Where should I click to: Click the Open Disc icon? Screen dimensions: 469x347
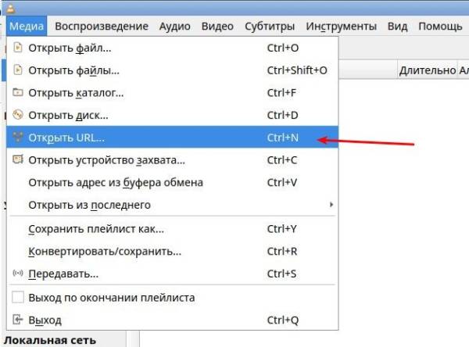click(x=18, y=116)
